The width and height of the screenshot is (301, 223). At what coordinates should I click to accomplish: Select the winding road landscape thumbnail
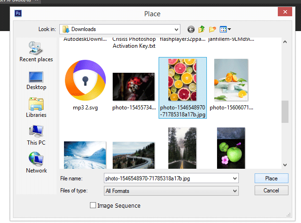(134, 155)
